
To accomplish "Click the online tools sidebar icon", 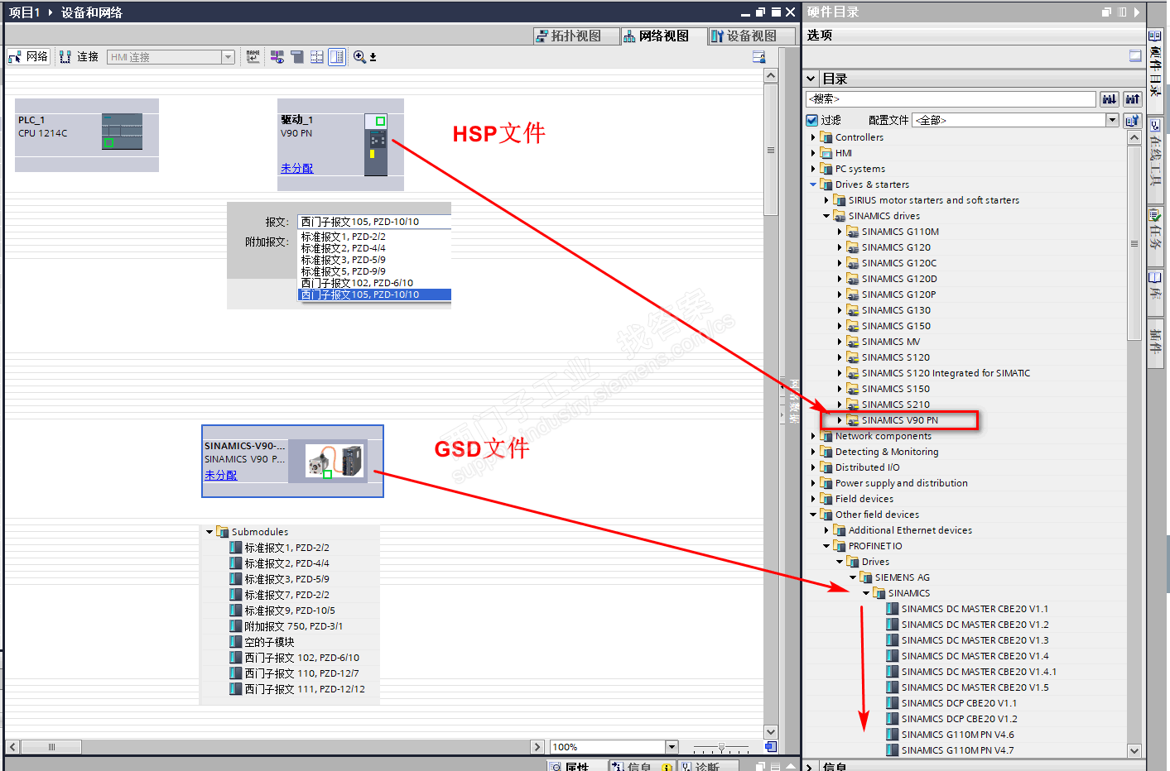I will click(x=1154, y=126).
